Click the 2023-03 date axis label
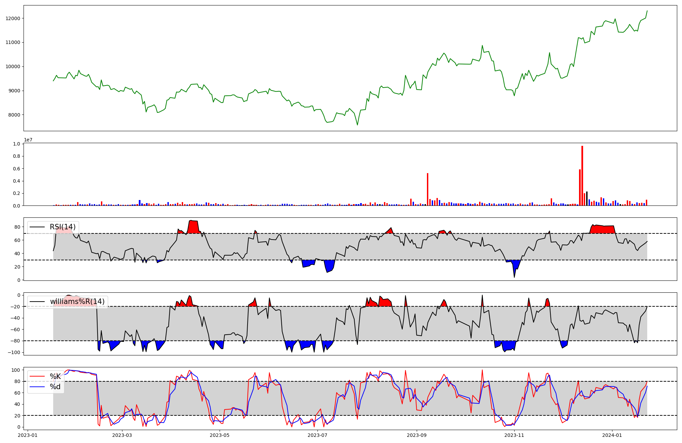682x443 pixels. (x=122, y=435)
